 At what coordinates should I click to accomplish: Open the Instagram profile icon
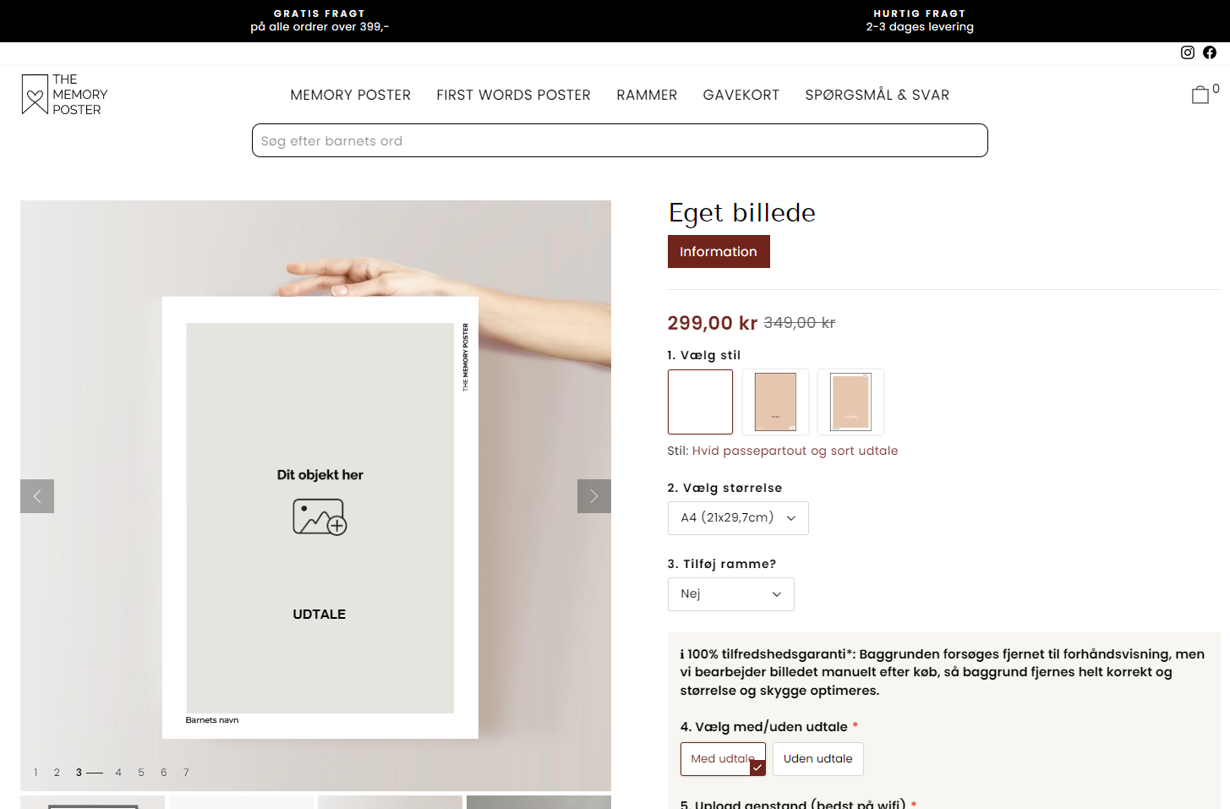pyautogui.click(x=1188, y=52)
